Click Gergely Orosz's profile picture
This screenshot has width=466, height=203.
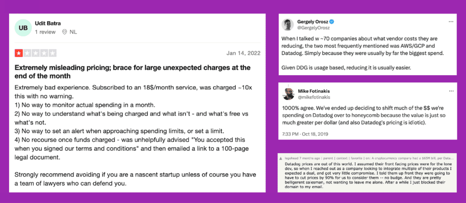pyautogui.click(x=287, y=25)
